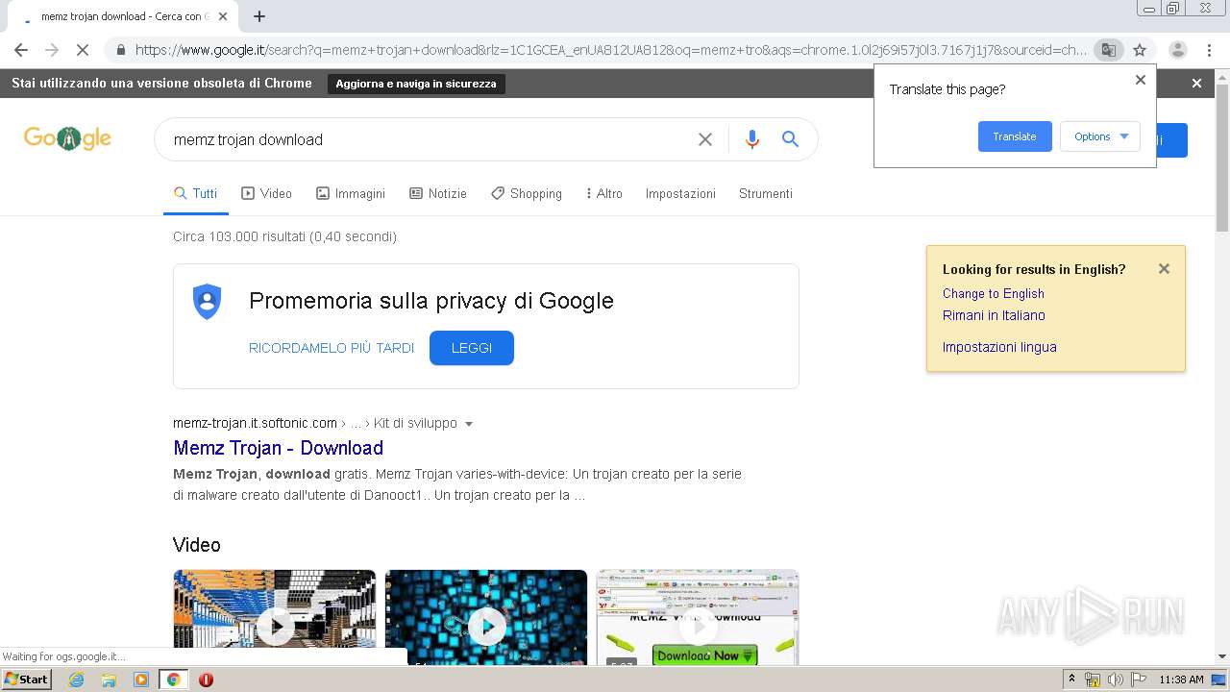1230x692 pixels.
Task: Expand the Altro menu
Action: point(604,193)
